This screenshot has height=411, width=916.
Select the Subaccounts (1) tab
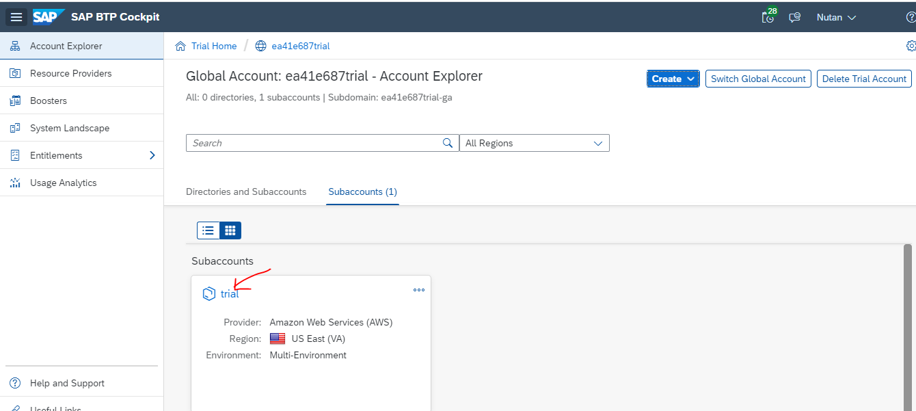(x=362, y=191)
